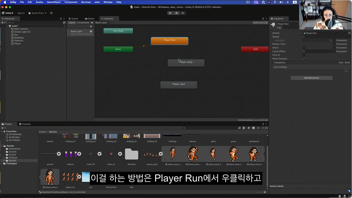Open the main scene options menu

(64, 26)
